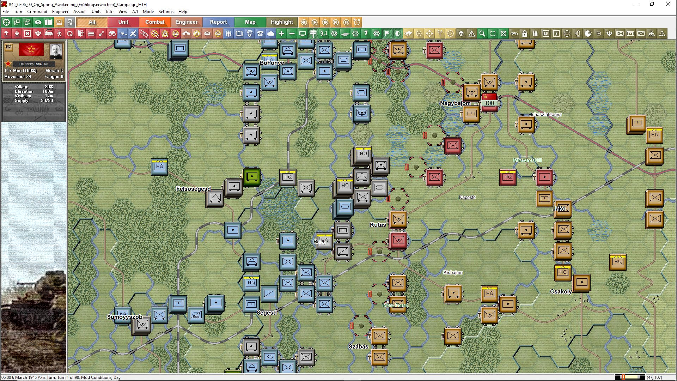The image size is (677, 381).
Task: Click the progress bar in the status bar
Action: point(631,377)
